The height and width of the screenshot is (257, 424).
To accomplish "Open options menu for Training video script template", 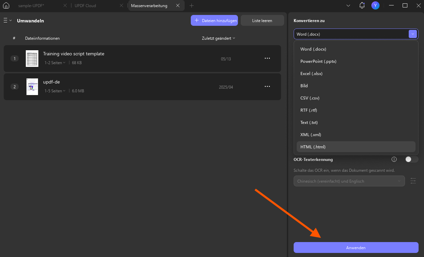I will [267, 58].
